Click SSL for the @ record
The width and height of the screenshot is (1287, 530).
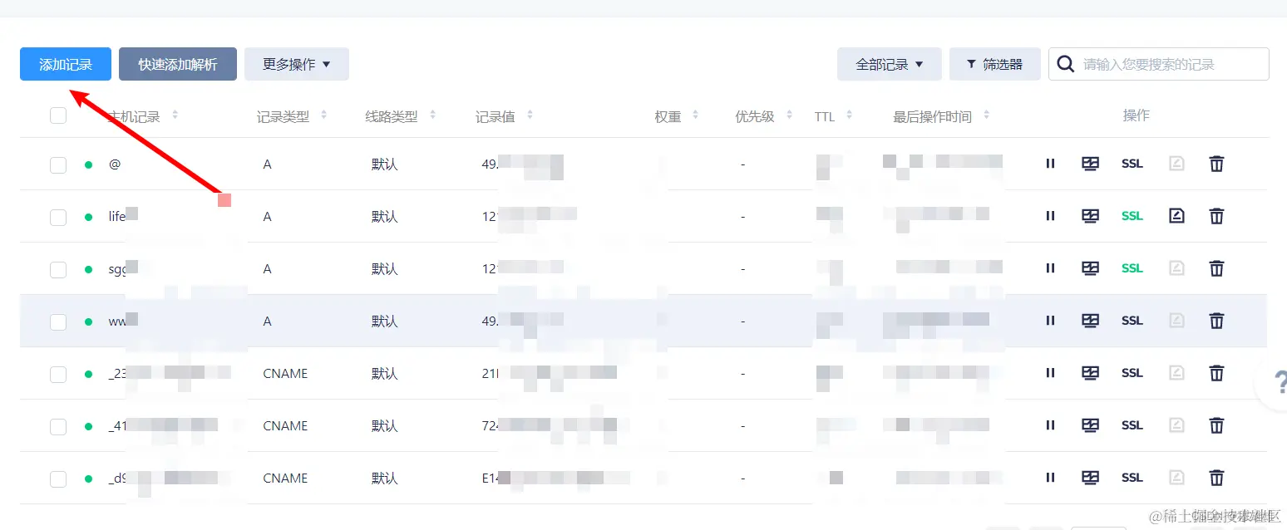(x=1132, y=164)
